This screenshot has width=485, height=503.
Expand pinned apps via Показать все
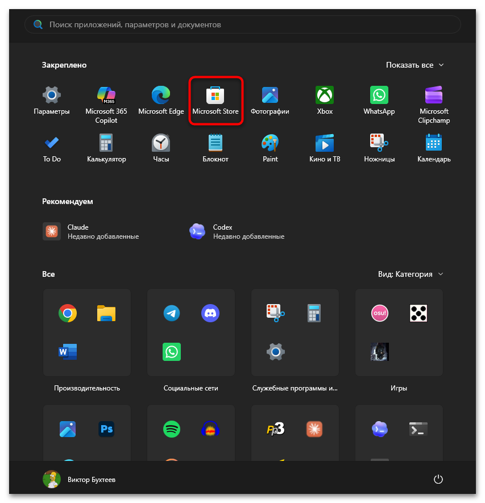pyautogui.click(x=414, y=65)
